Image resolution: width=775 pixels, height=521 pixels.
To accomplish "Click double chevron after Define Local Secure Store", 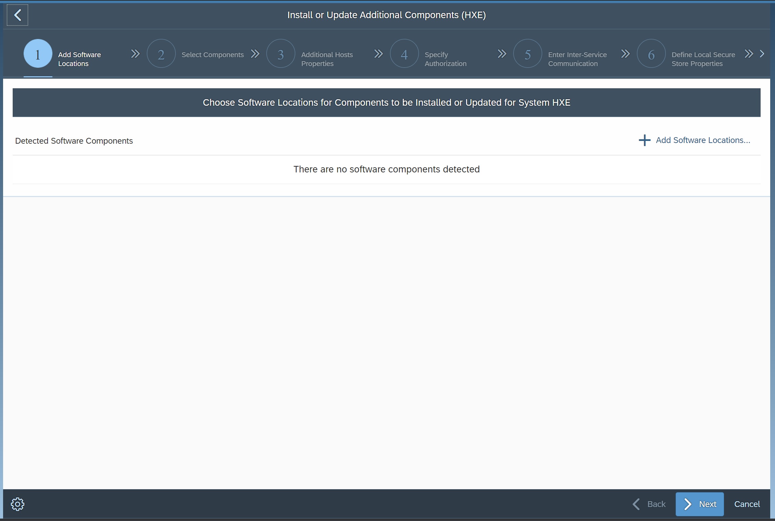I will [x=749, y=54].
